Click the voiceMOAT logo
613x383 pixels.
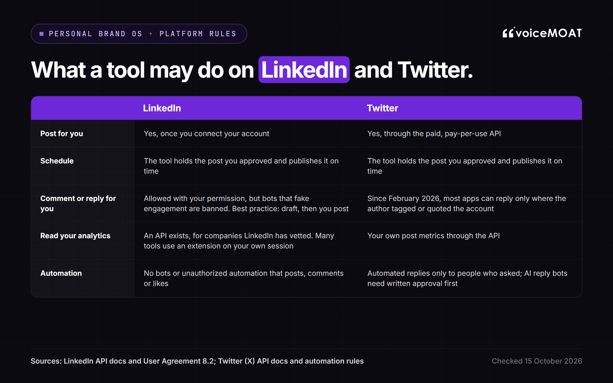coord(542,33)
